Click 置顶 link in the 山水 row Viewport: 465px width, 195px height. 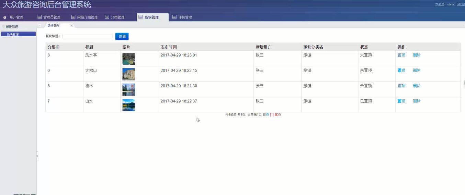click(x=401, y=101)
